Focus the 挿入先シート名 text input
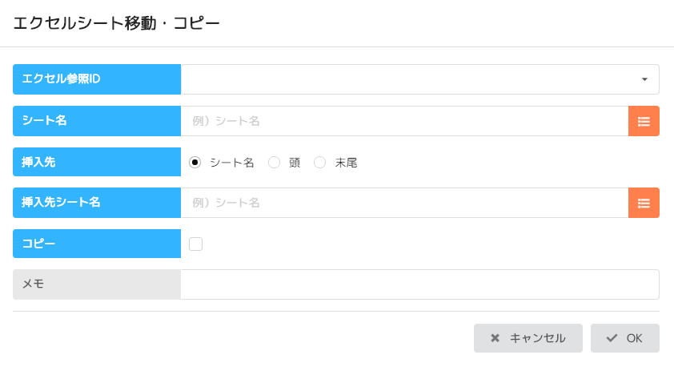Image resolution: width=674 pixels, height=367 pixels. click(x=404, y=203)
